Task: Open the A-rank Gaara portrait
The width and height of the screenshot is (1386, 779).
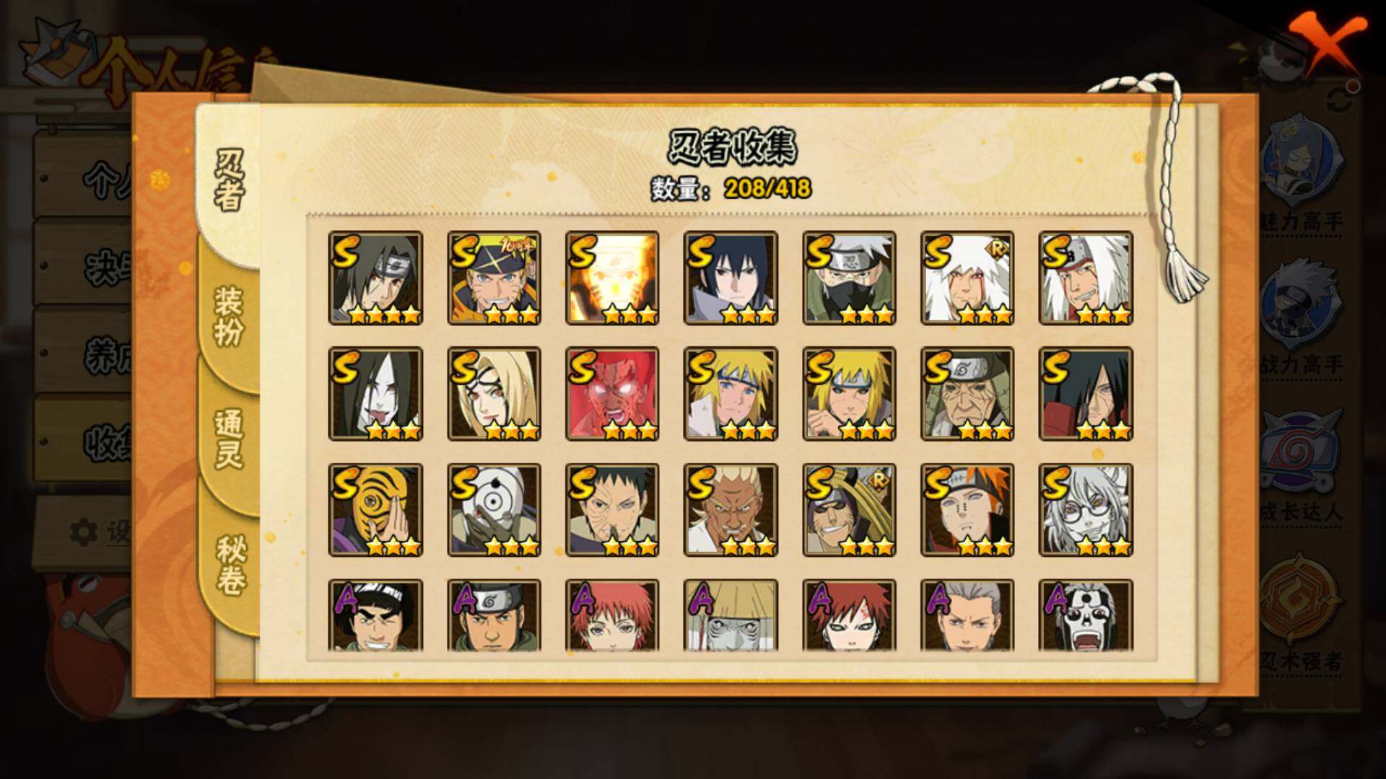Action: point(849,616)
